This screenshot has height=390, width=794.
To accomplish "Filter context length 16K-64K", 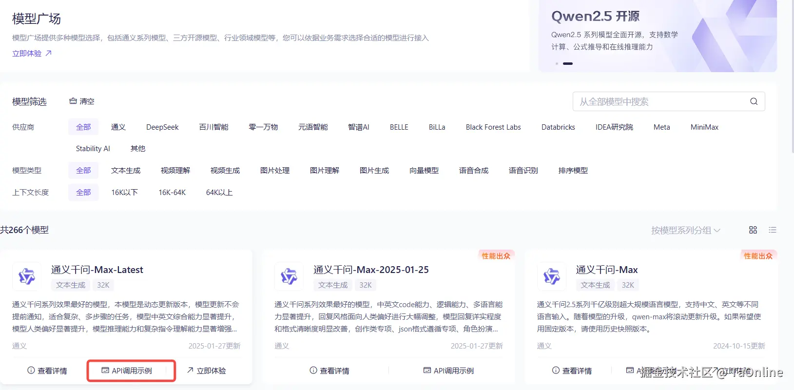I will pos(172,192).
